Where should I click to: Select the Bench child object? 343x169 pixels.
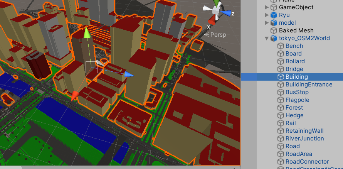pyautogui.click(x=294, y=46)
